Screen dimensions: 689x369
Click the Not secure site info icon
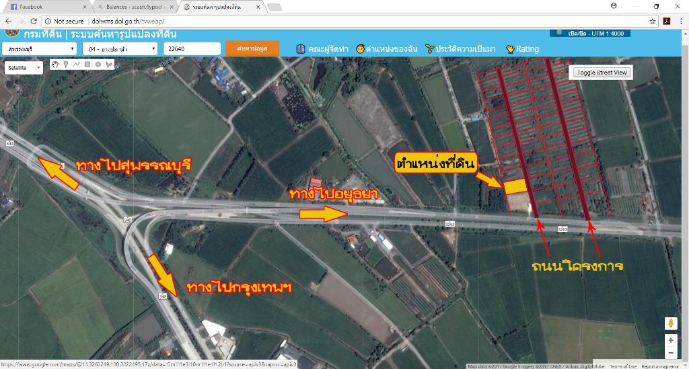coord(48,21)
